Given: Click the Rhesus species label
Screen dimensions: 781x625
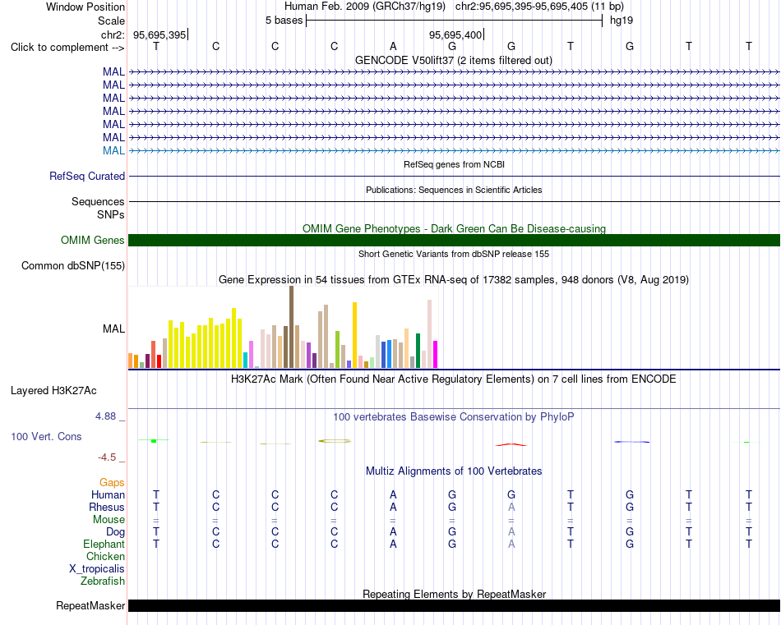Looking at the screenshot, I should [107, 507].
